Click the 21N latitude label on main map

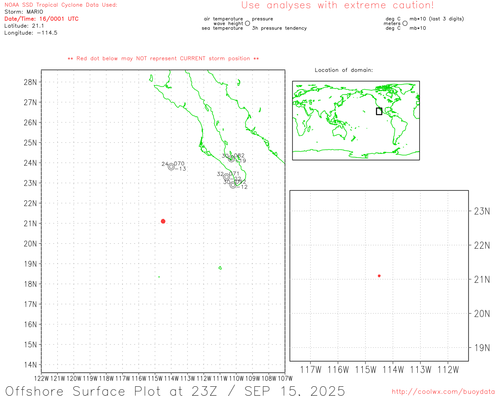(30, 224)
